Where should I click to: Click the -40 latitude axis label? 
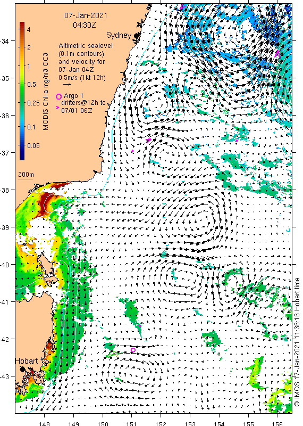pos(4,265)
